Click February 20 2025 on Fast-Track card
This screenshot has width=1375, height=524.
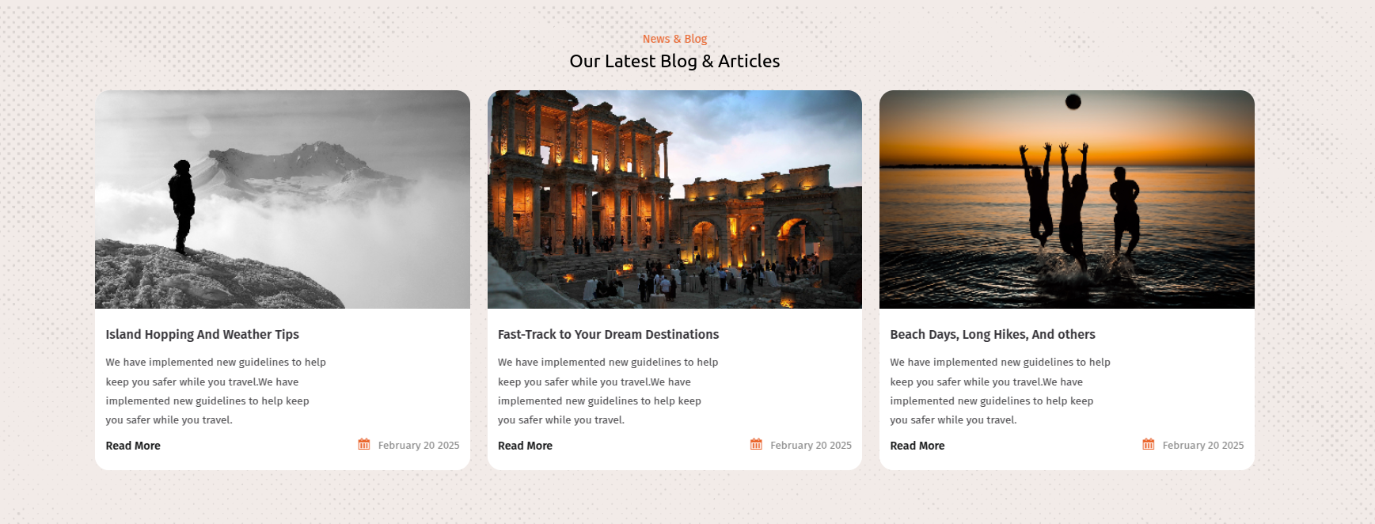pos(811,446)
